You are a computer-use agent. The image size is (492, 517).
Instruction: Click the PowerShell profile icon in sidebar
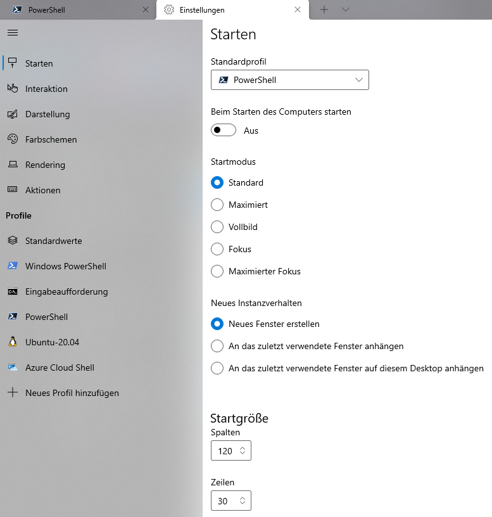[x=13, y=317]
